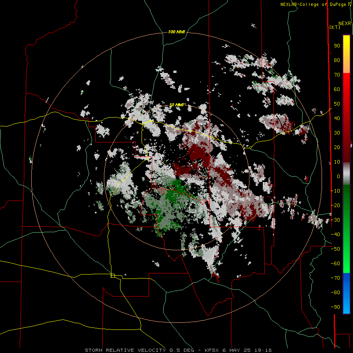The height and width of the screenshot is (353, 353).
Task: Click the "6 MAY 25" date in the caption
Action: pyautogui.click(x=237, y=350)
